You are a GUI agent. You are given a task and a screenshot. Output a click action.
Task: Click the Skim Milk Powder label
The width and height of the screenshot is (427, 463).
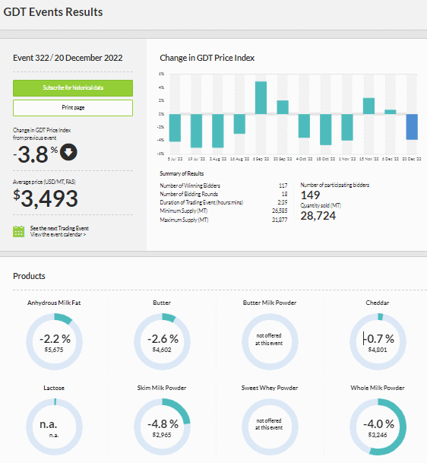pyautogui.click(x=162, y=388)
